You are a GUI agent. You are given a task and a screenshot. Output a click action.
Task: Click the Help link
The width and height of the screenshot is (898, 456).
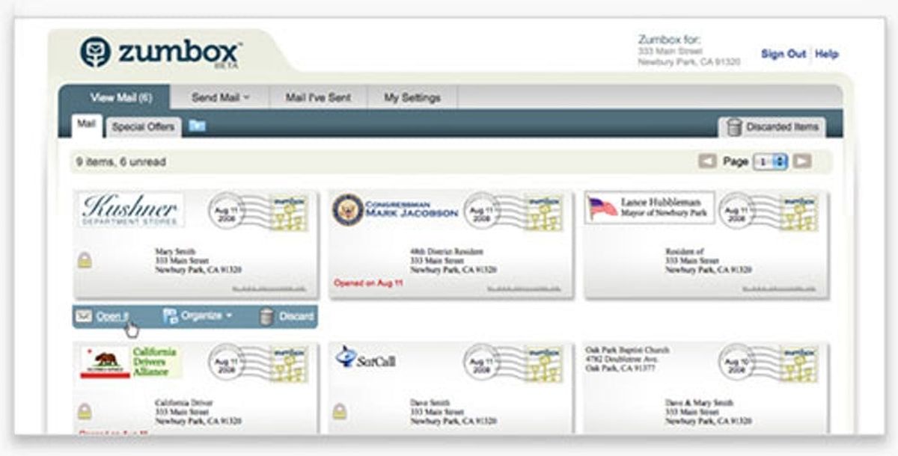(827, 54)
